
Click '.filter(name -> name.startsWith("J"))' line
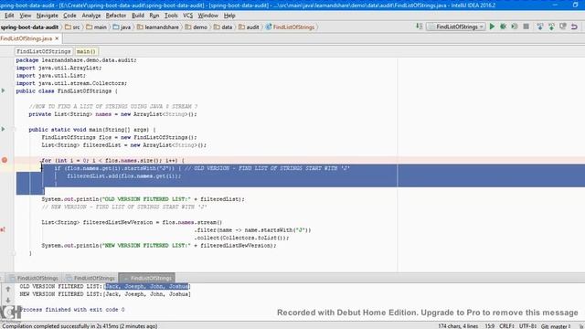pos(252,230)
